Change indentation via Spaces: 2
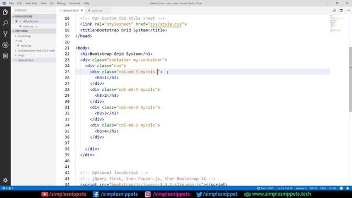The height and width of the screenshot is (198, 352). 301,188
